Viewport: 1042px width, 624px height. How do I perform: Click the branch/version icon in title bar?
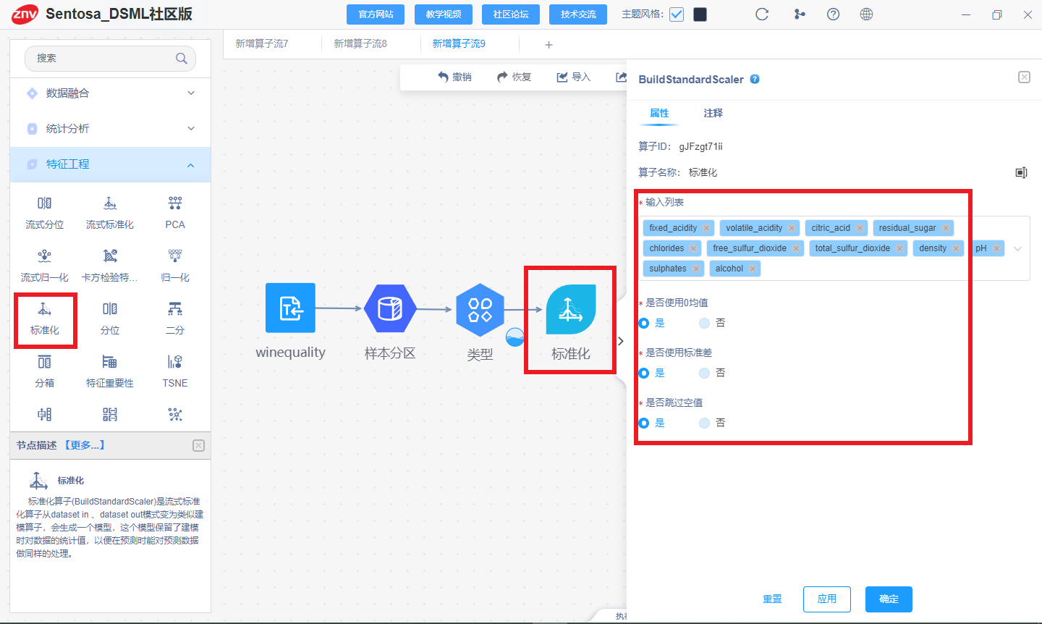(x=800, y=14)
